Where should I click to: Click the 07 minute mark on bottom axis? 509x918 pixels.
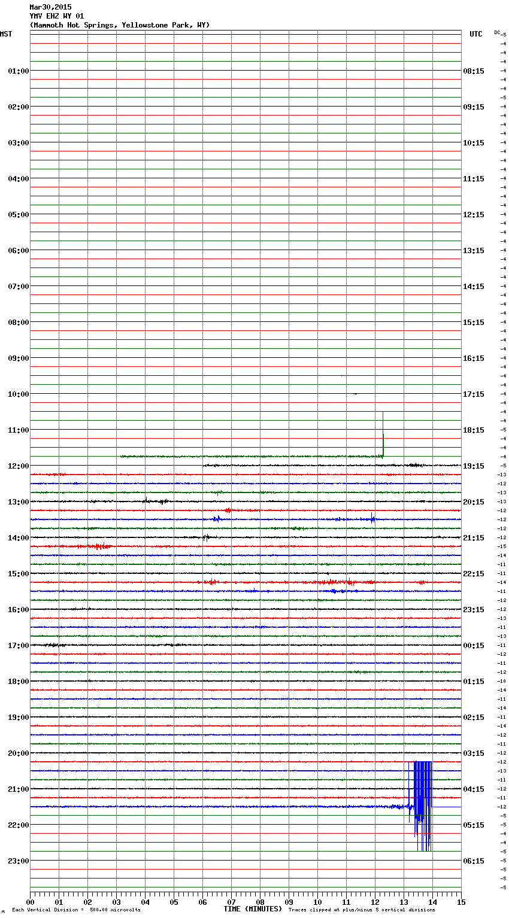click(x=231, y=902)
